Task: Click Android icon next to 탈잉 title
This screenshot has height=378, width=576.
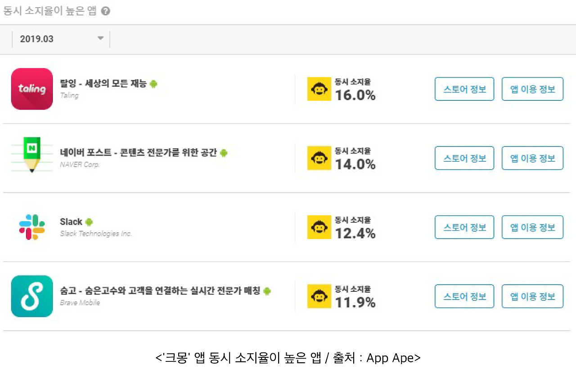Action: [x=153, y=84]
